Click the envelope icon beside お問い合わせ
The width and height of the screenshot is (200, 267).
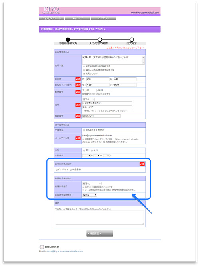point(42,247)
